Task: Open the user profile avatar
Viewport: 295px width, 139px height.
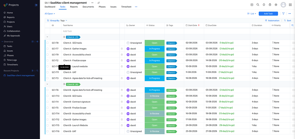Action: click(x=283, y=5)
